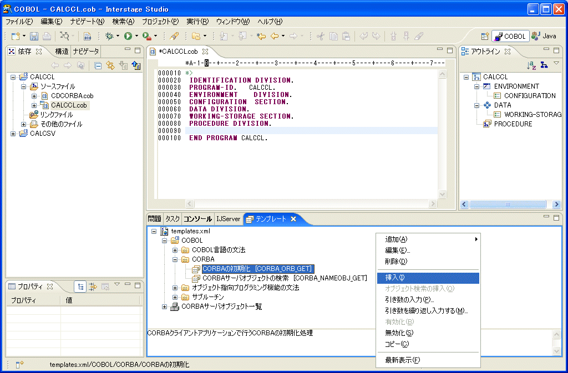This screenshot has height=373, width=568.
Task: Switch to the COBOL perspective
Action: tap(510, 36)
